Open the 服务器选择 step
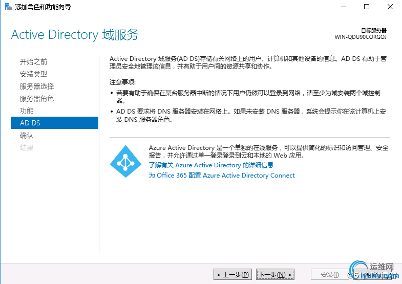The width and height of the screenshot is (402, 284). point(37,86)
